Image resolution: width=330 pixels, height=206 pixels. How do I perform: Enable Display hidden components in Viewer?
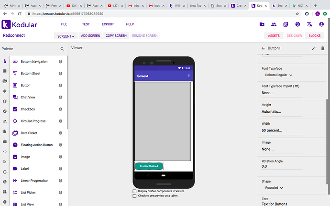click(134, 191)
